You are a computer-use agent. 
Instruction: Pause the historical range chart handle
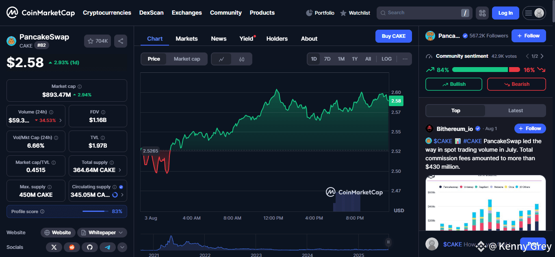coord(388,242)
